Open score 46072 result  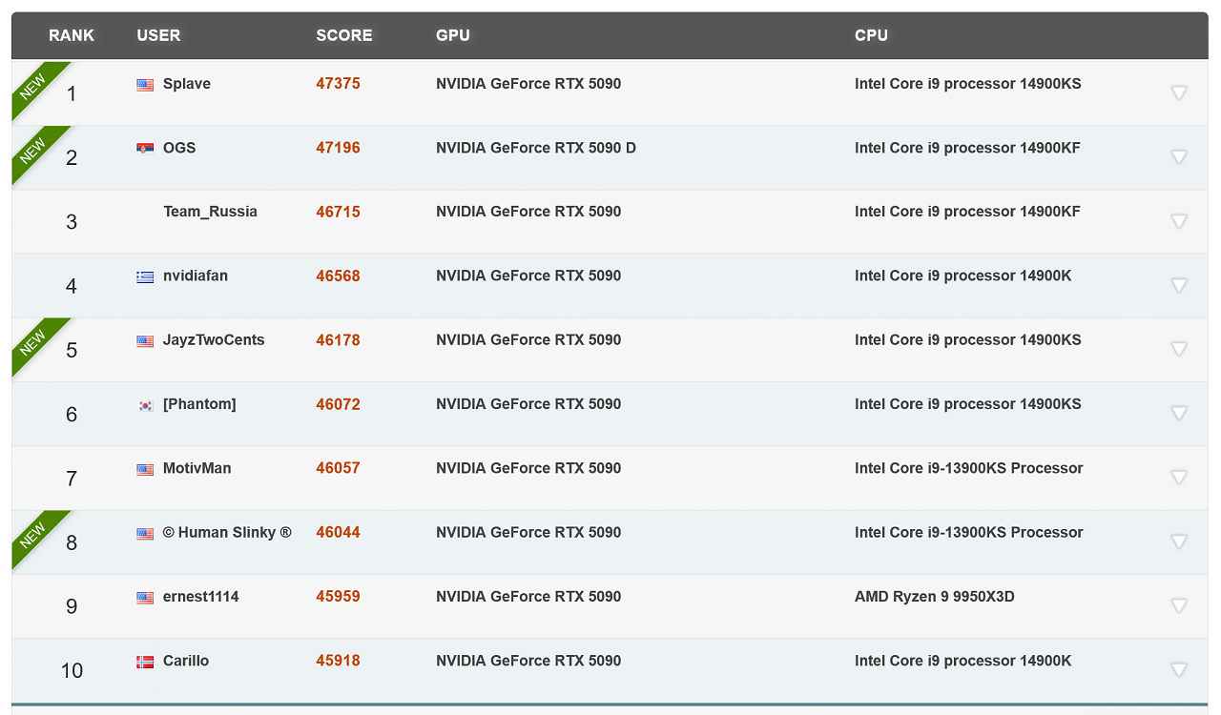tap(339, 404)
